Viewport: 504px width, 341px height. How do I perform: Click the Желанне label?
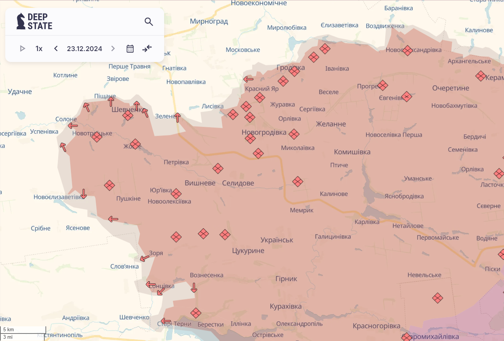tap(331, 124)
